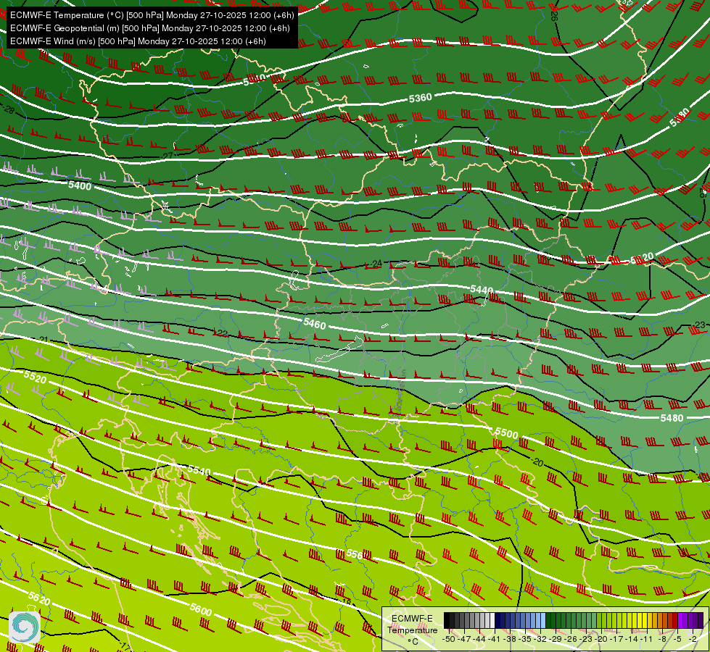The image size is (710, 652).
Task: Click the -28 isotherm label on the map
Action: (x=9, y=109)
